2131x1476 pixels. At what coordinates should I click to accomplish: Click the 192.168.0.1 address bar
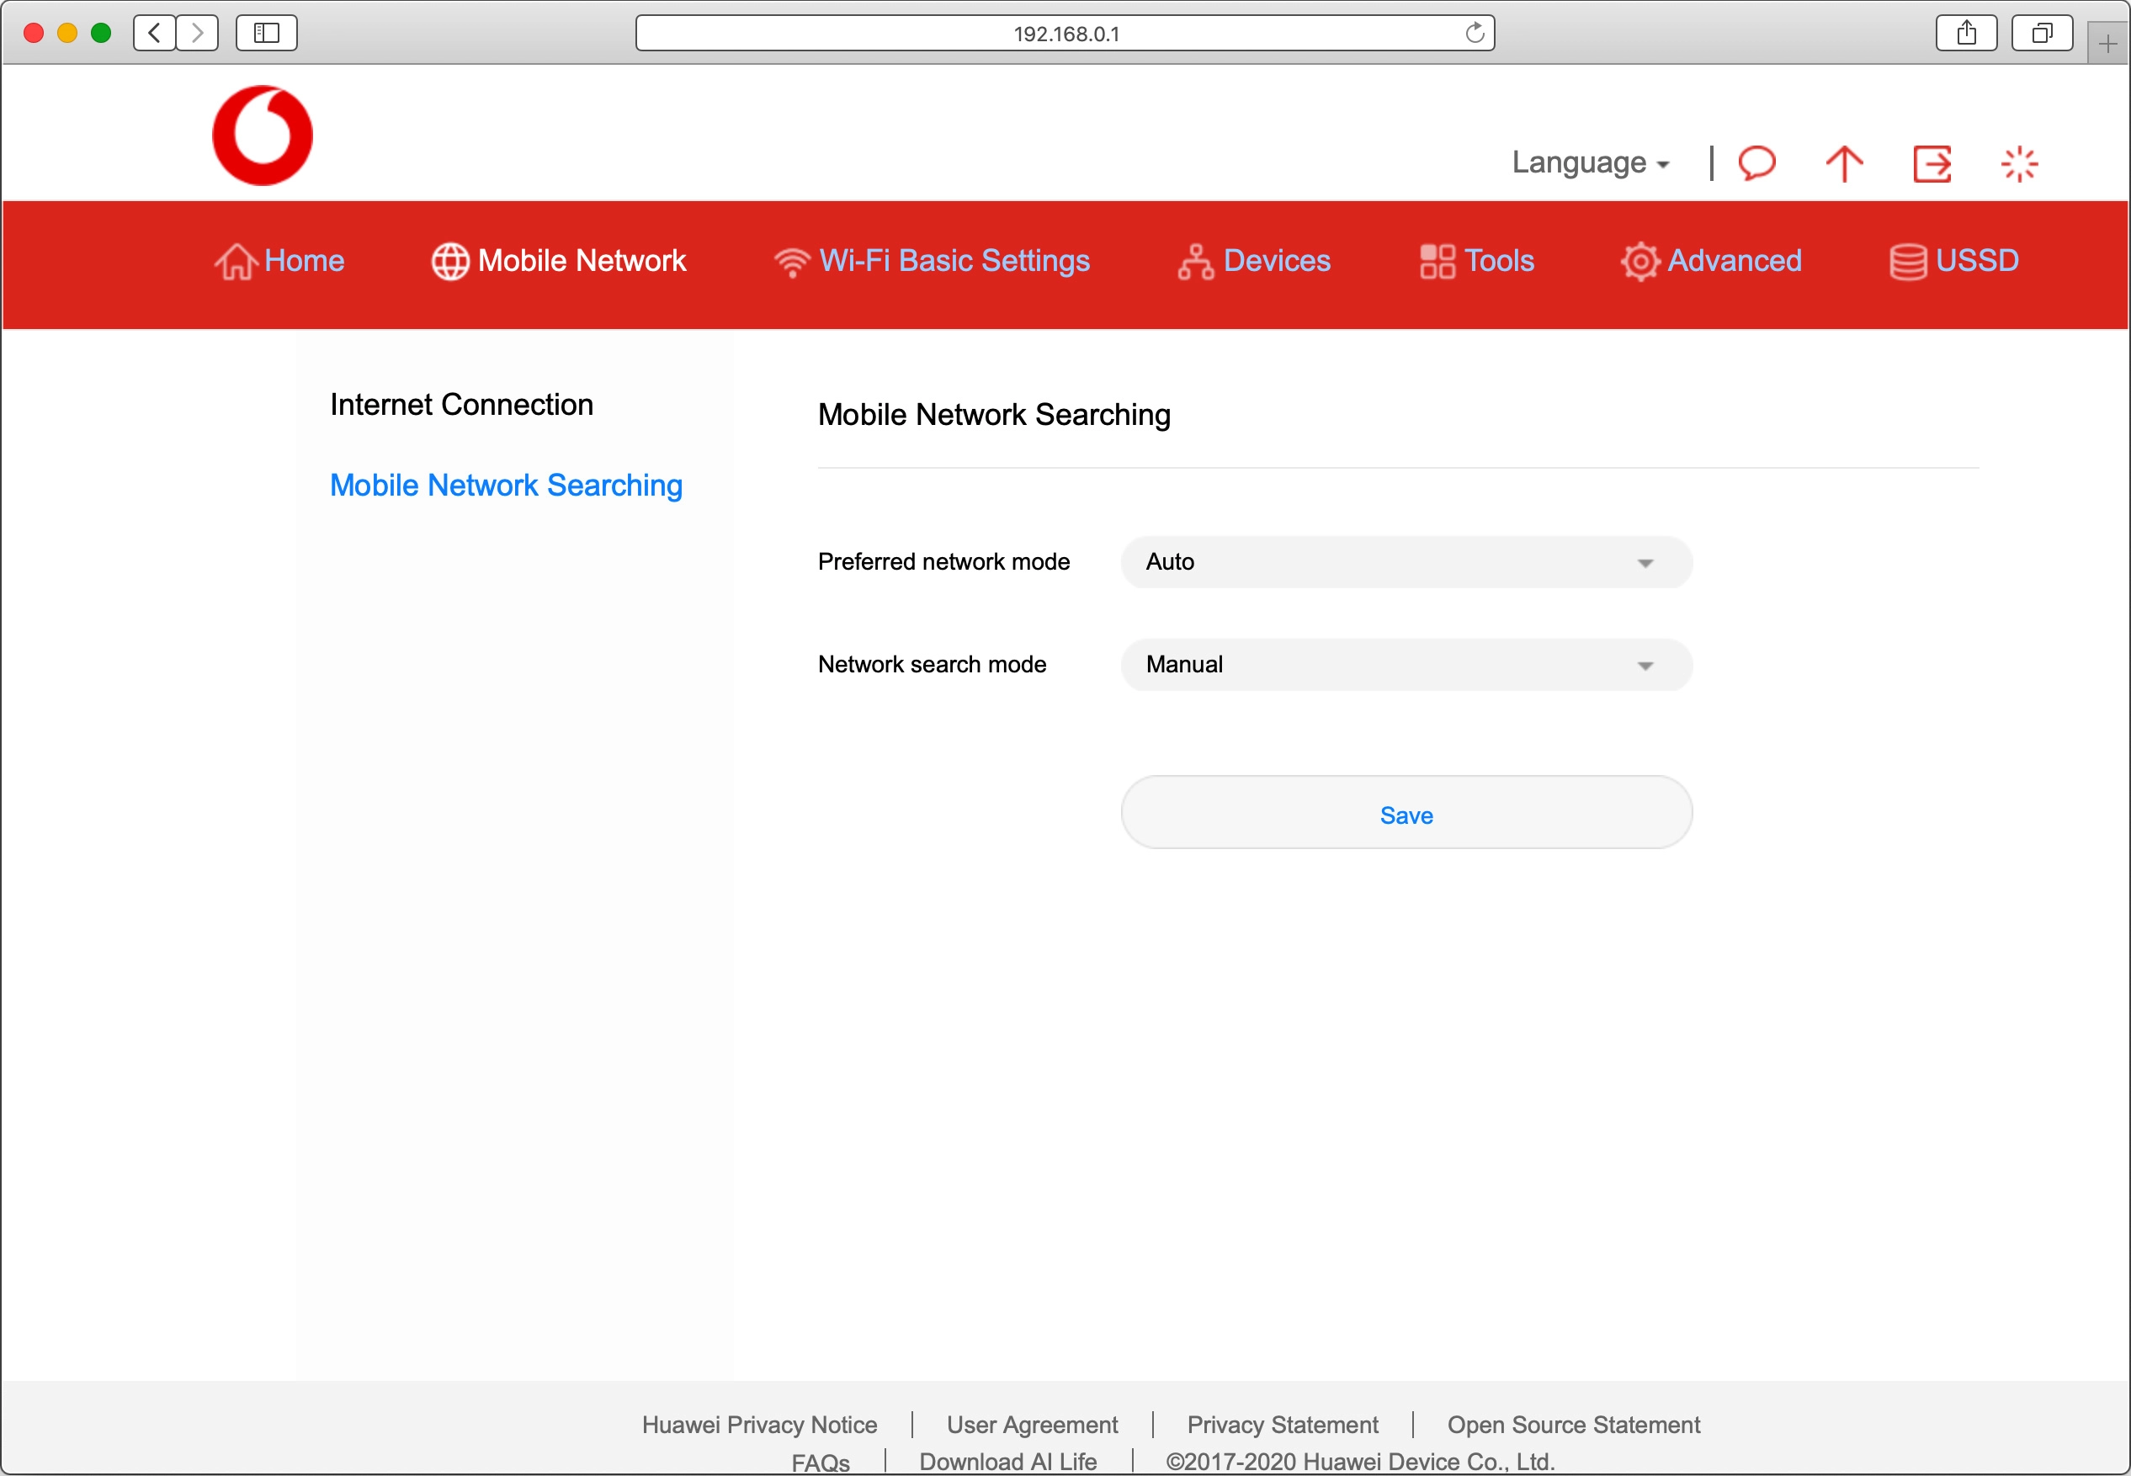click(x=1064, y=34)
